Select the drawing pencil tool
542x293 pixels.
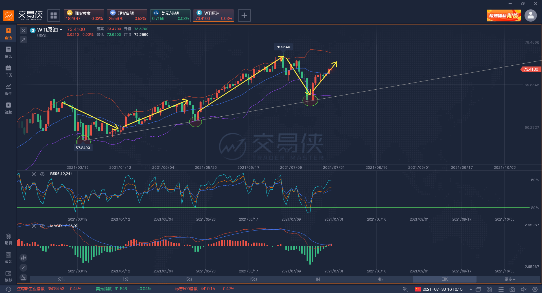click(x=23, y=267)
